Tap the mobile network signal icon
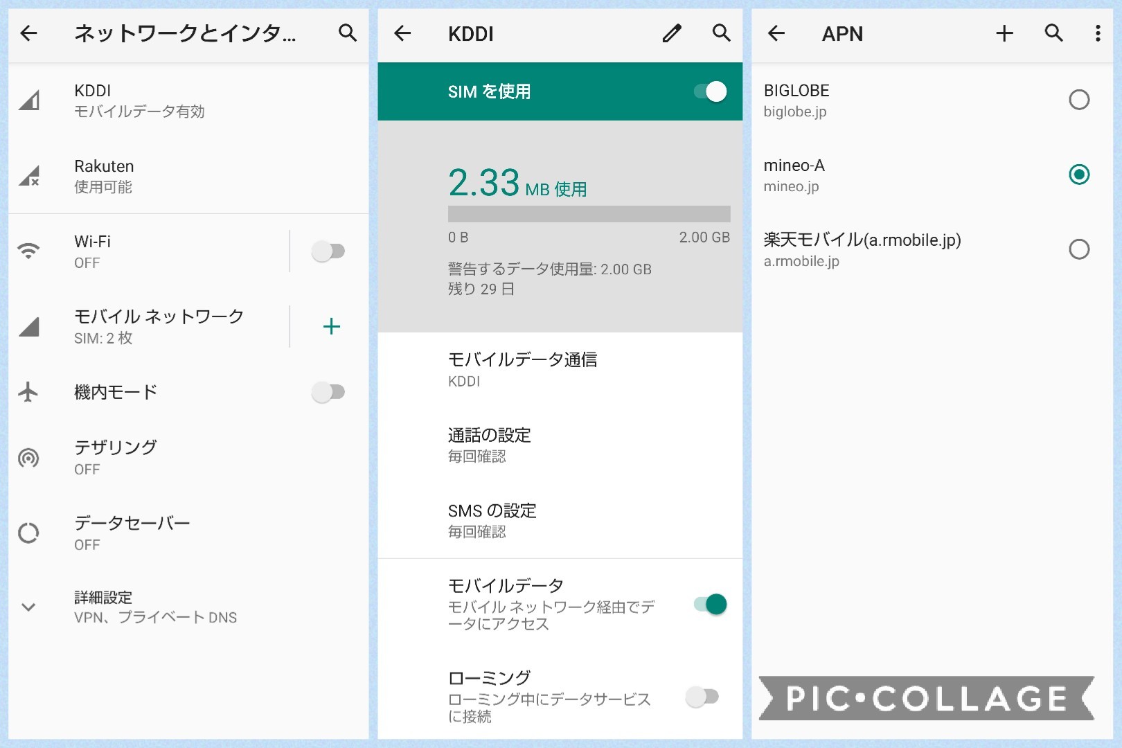The width and height of the screenshot is (1122, 748). pos(29,326)
